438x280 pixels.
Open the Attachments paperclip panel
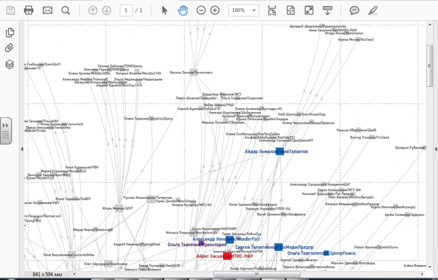point(9,48)
